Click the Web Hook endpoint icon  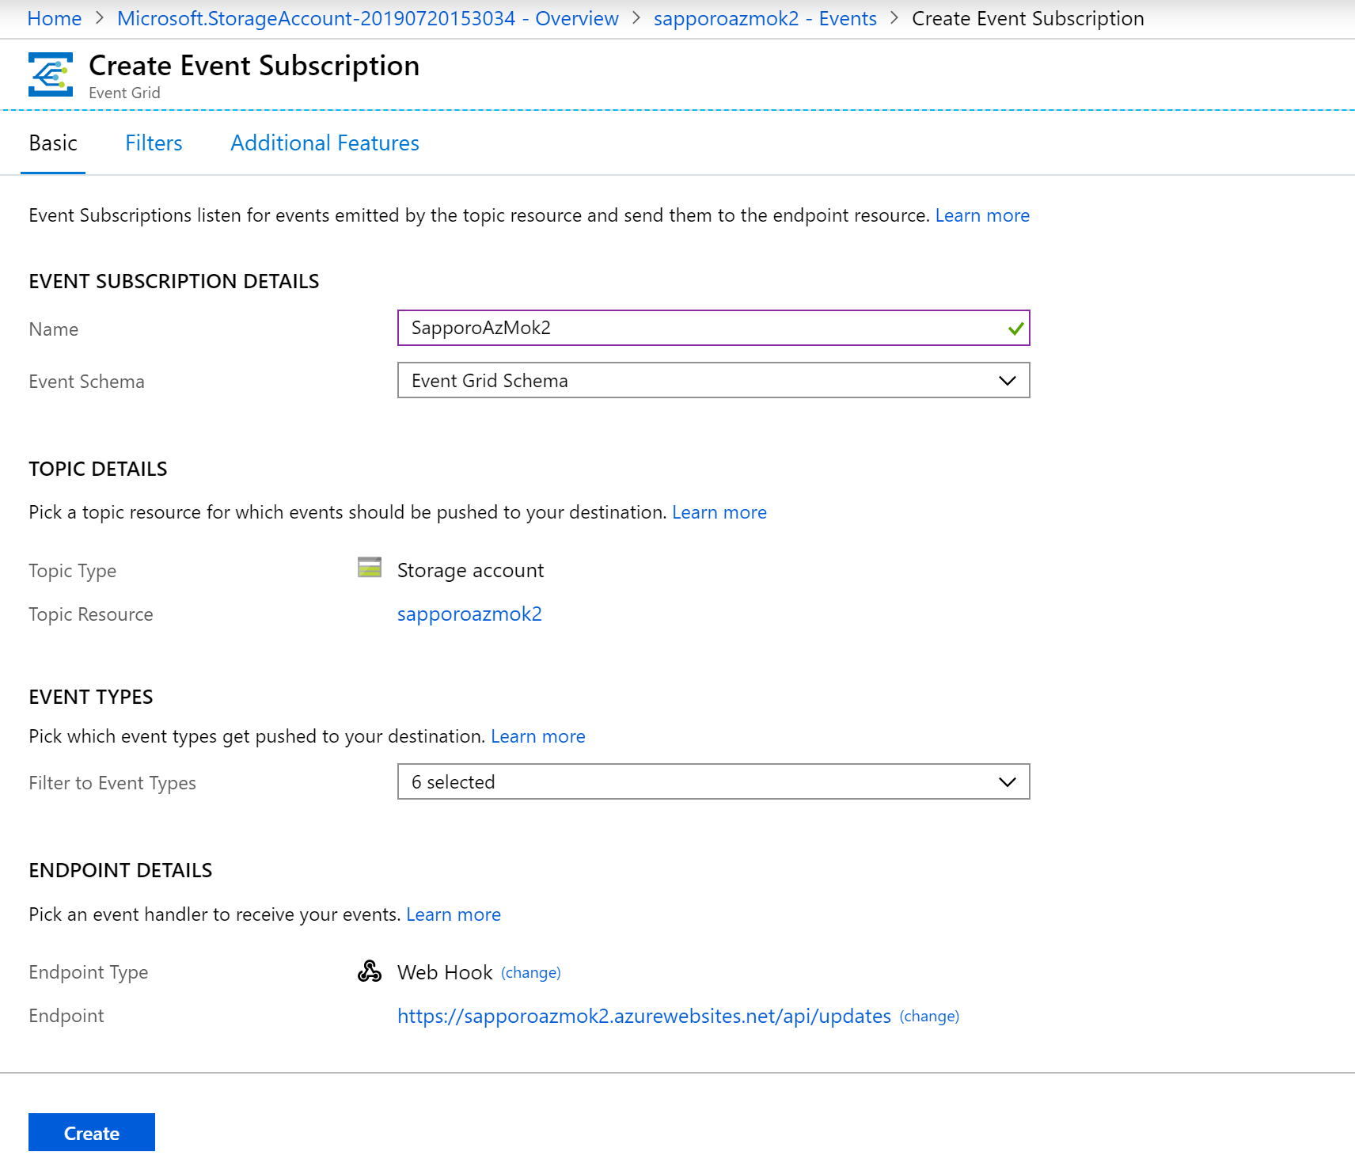click(x=370, y=971)
